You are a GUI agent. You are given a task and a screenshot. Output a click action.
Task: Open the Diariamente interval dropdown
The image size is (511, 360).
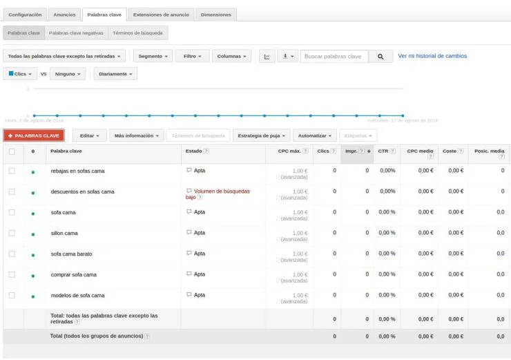116,74
